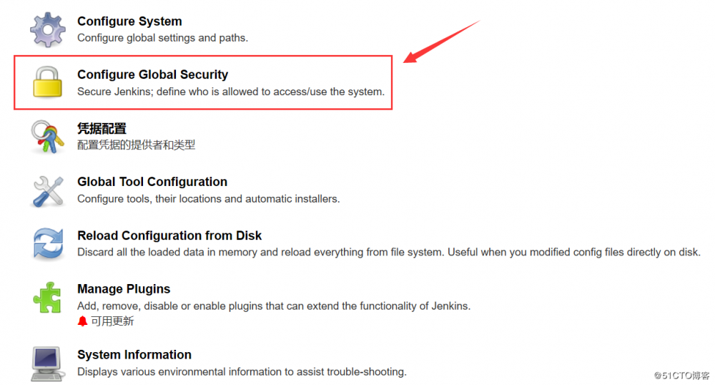Click the description 'Configure global settings and paths.'
The height and width of the screenshot is (385, 715).
(x=162, y=38)
